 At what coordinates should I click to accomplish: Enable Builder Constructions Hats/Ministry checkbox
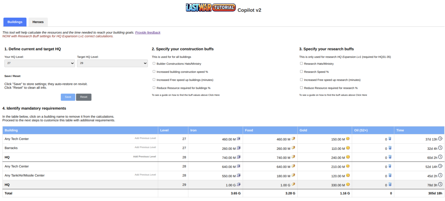pyautogui.click(x=154, y=63)
